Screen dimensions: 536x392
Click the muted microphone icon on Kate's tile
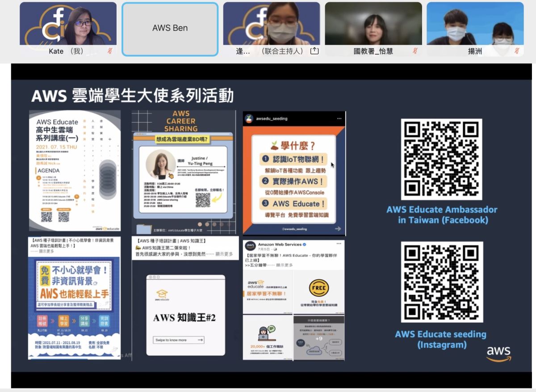[110, 51]
